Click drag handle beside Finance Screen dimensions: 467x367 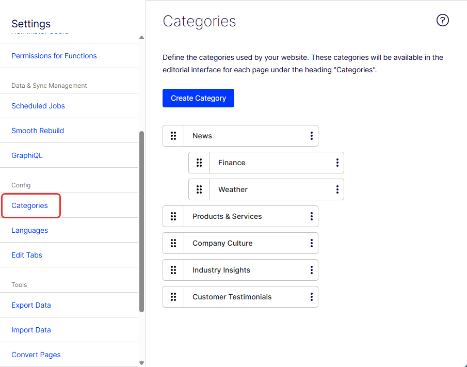(199, 163)
